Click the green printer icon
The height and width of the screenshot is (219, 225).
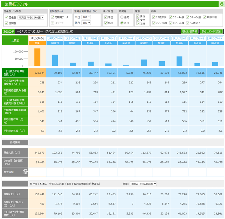click(221, 4)
